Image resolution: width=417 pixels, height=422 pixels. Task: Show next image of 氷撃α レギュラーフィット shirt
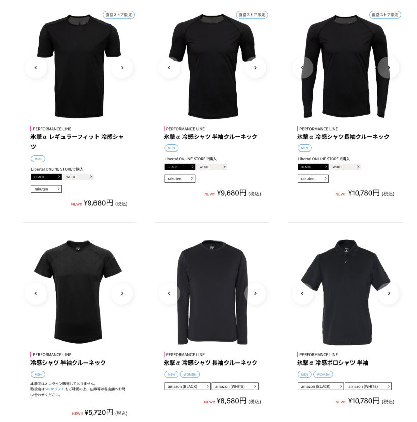pos(122,68)
